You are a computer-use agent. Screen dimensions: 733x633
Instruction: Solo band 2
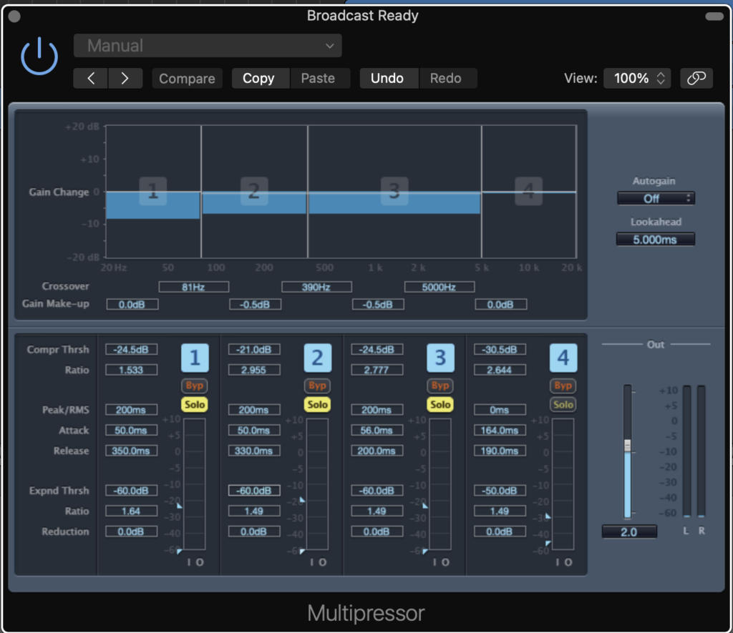(317, 405)
